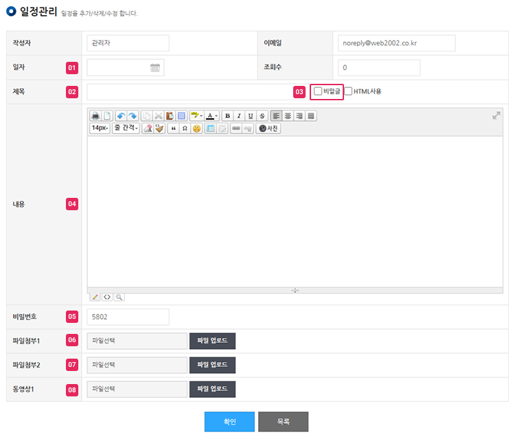Image resolution: width=515 pixels, height=439 pixels.
Task: Remove the hyperlink
Action: click(x=248, y=128)
